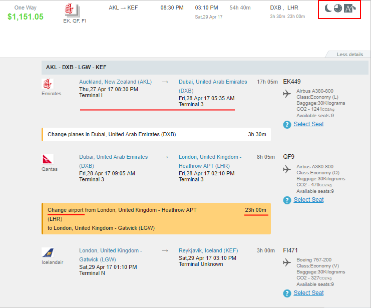This screenshot has width=374, height=308.
Task: Open Select Seat for Qantas QF9
Action: [x=308, y=200]
